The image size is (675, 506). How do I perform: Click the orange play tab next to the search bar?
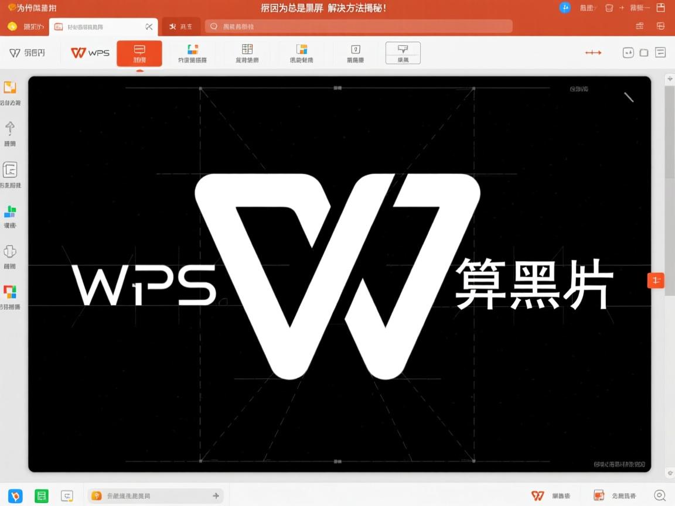[x=180, y=26]
